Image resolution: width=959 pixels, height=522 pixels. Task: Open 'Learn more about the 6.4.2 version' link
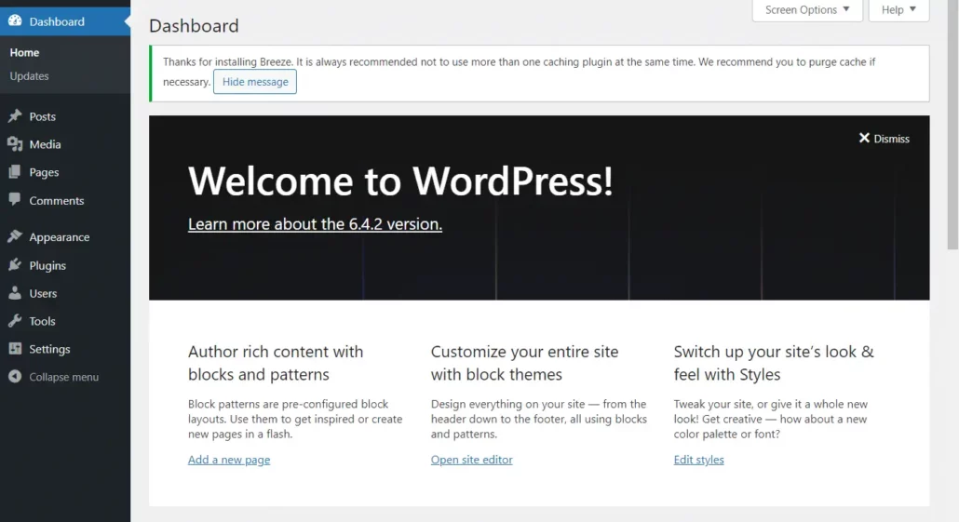pyautogui.click(x=315, y=223)
